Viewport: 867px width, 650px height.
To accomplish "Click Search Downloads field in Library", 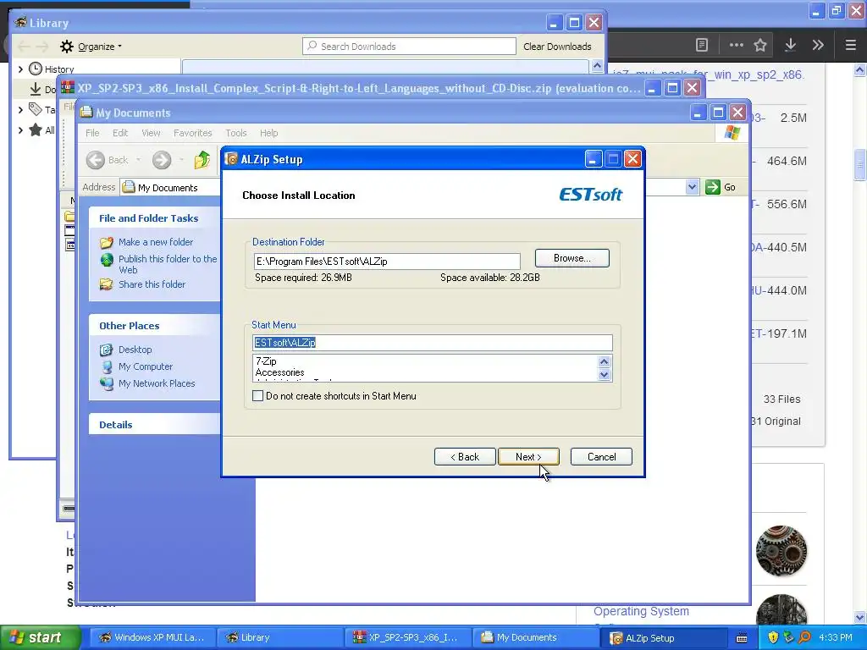I will (x=409, y=47).
